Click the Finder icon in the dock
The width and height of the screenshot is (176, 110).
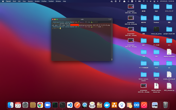point(10,105)
